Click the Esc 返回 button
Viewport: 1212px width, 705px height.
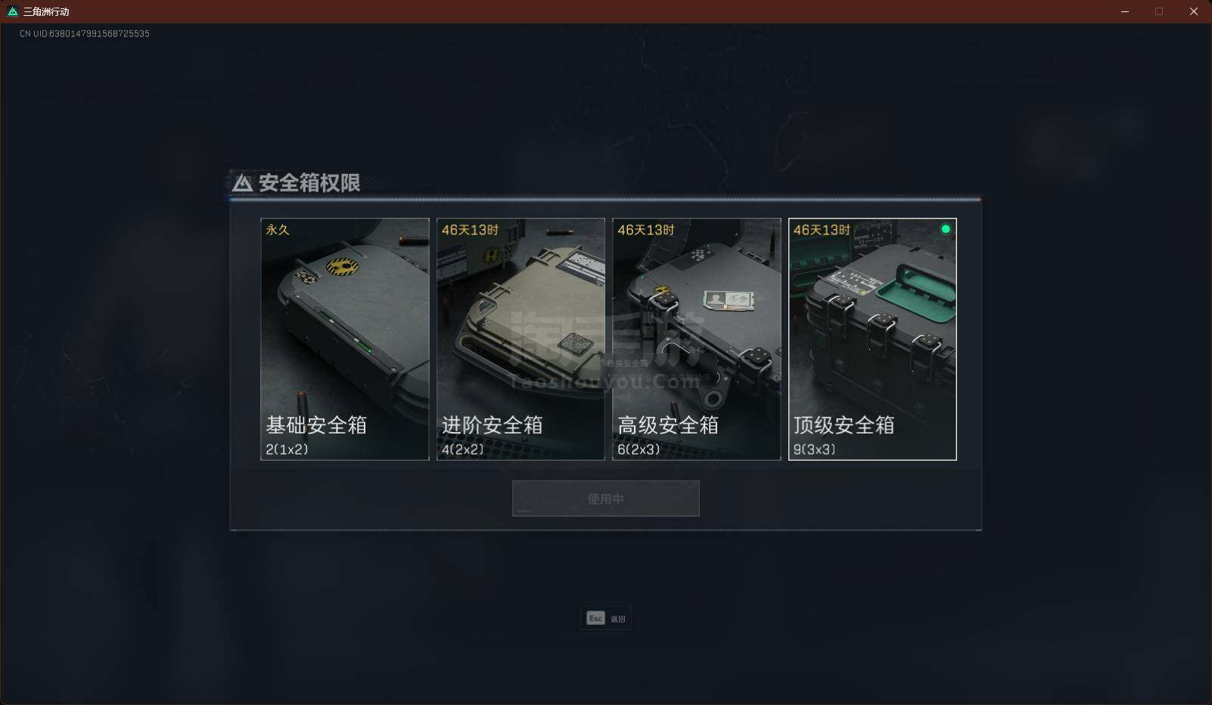(x=606, y=618)
